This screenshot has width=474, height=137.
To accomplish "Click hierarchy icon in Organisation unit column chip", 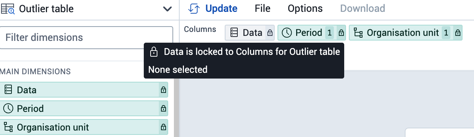I will 358,33.
